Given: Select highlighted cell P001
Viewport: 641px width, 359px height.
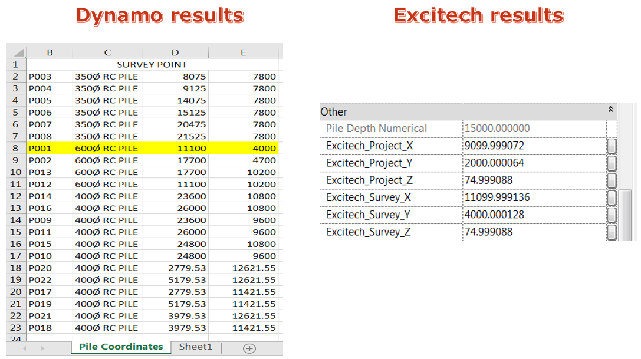Looking at the screenshot, I should [50, 148].
